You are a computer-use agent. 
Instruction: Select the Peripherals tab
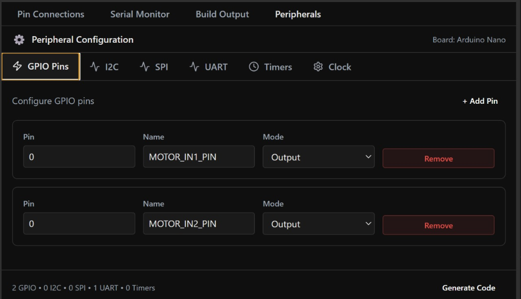coord(298,14)
